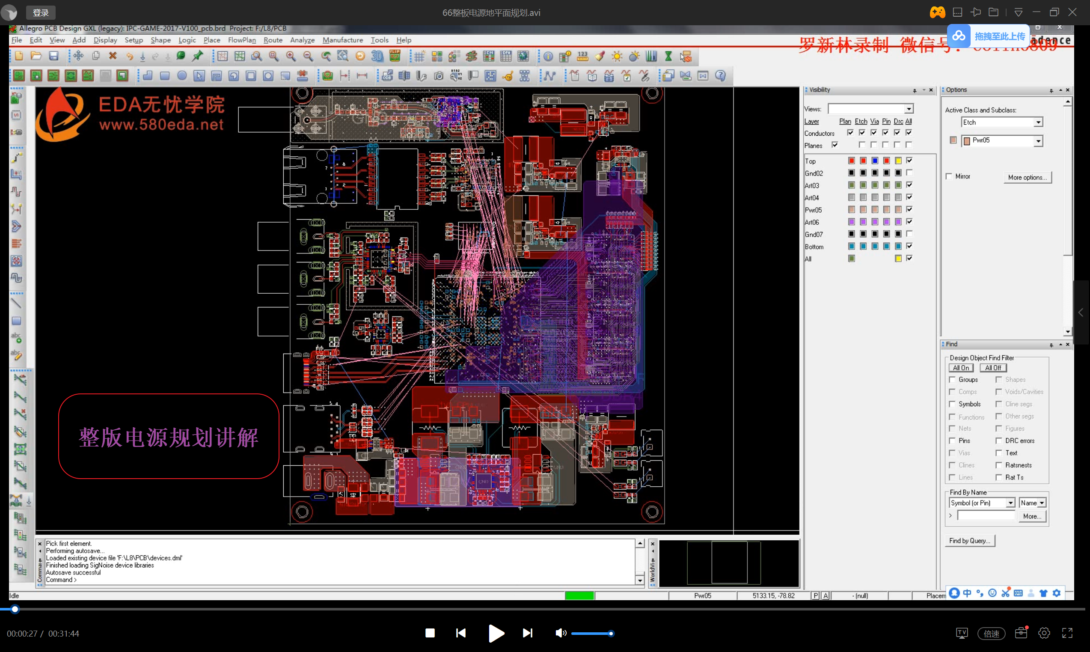The width and height of the screenshot is (1090, 652).
Task: Click the shape add circle icon
Action: click(x=182, y=76)
